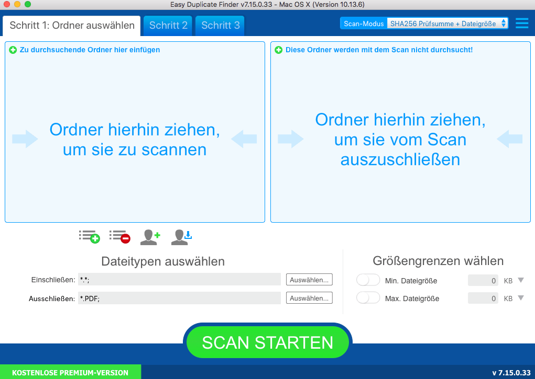This screenshot has height=379, width=535.
Task: Enable the Max. Dateigröße toggle
Action: [368, 298]
